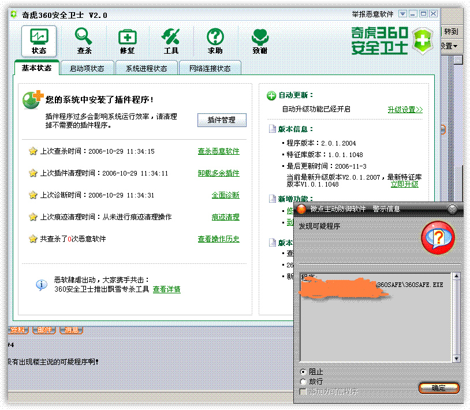Screen dimensions: 470x410
Task: Select the 放行 radio option
Action: [303, 382]
